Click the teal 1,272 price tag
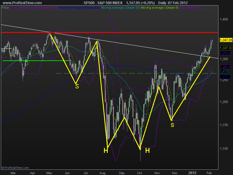This screenshot has height=175, width=233. coord(224,71)
